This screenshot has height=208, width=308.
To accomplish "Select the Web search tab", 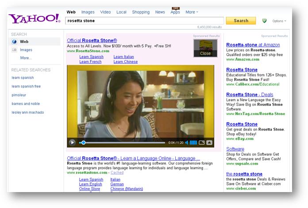I will 71,12.
